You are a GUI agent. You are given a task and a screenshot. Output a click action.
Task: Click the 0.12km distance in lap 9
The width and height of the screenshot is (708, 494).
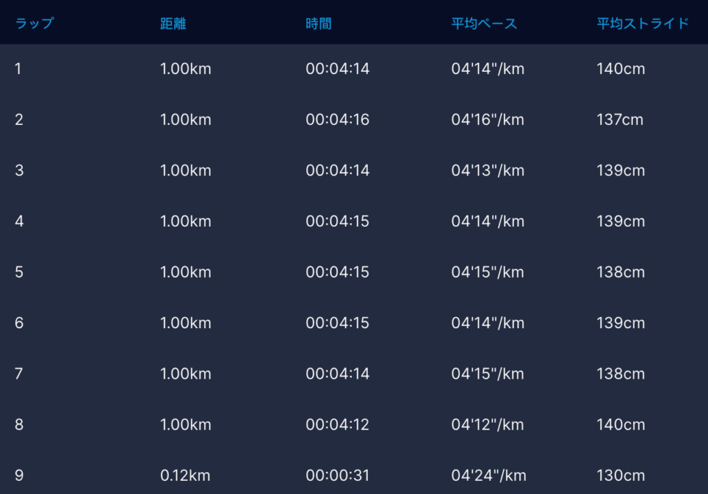(x=185, y=475)
